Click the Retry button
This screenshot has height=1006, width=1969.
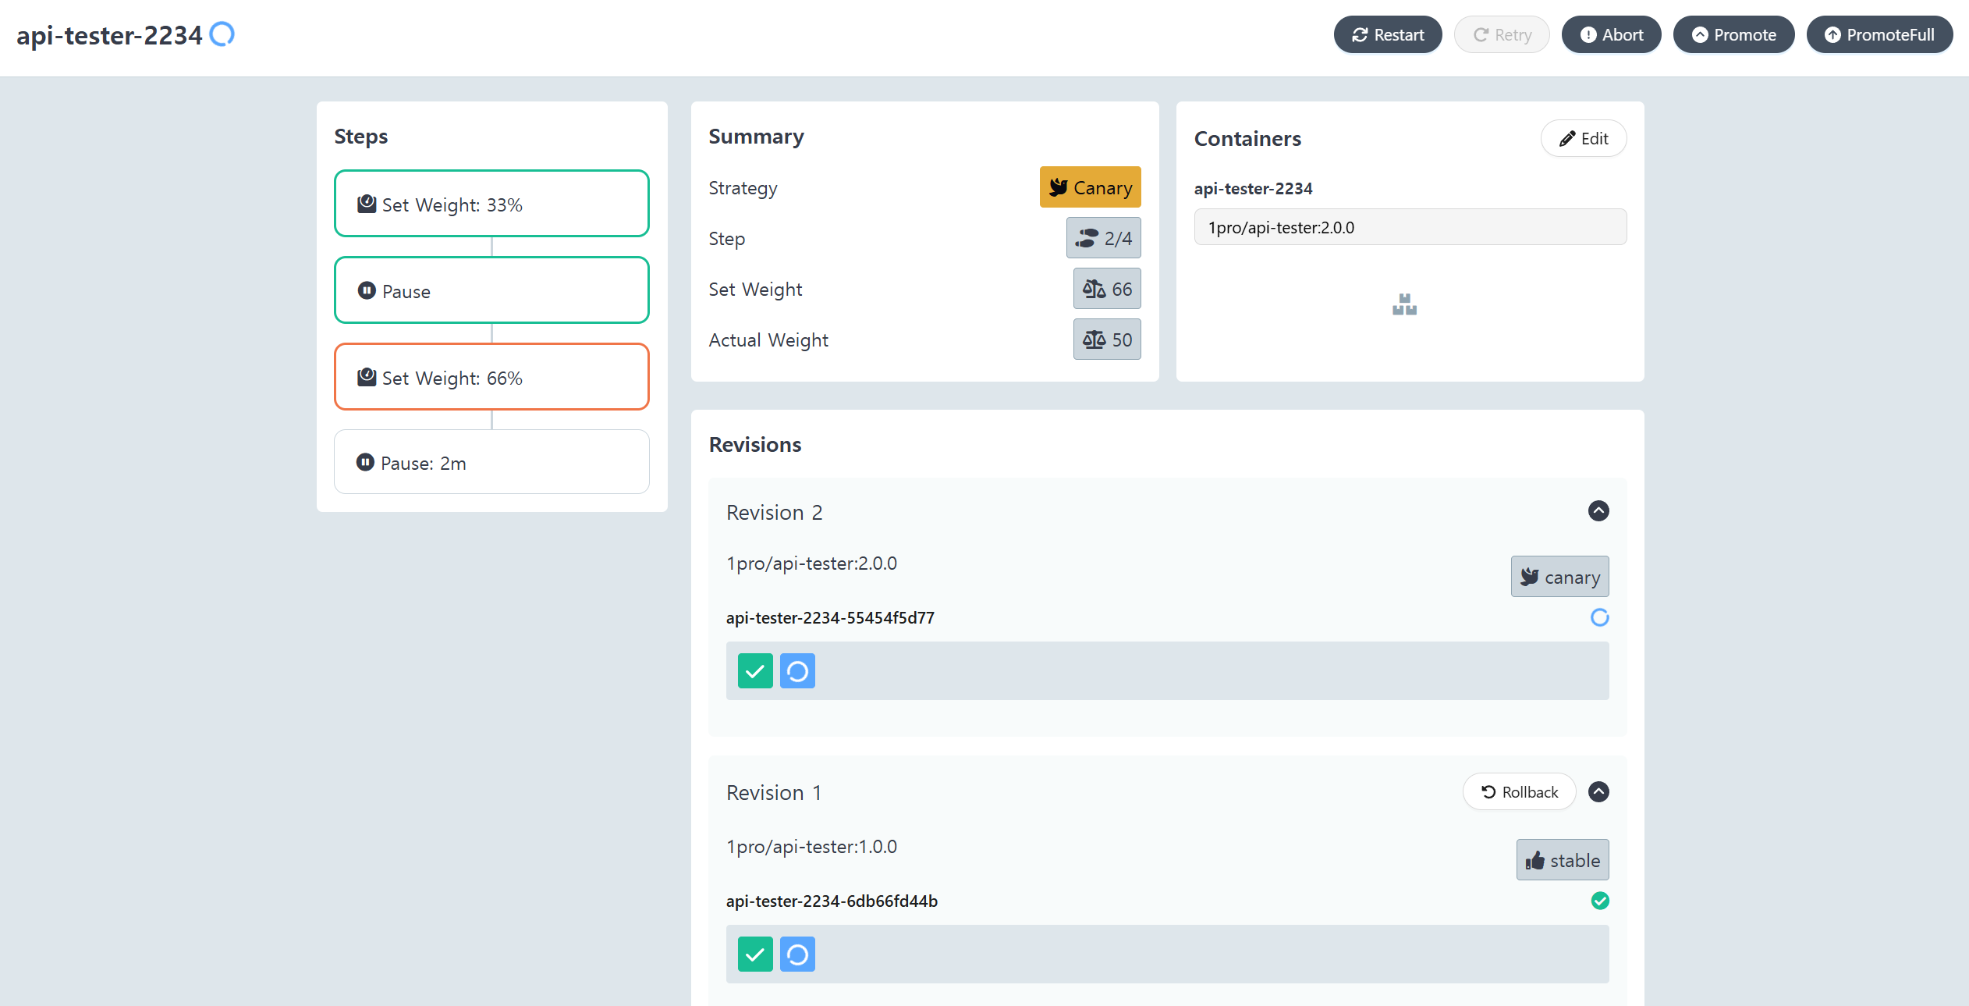point(1502,35)
